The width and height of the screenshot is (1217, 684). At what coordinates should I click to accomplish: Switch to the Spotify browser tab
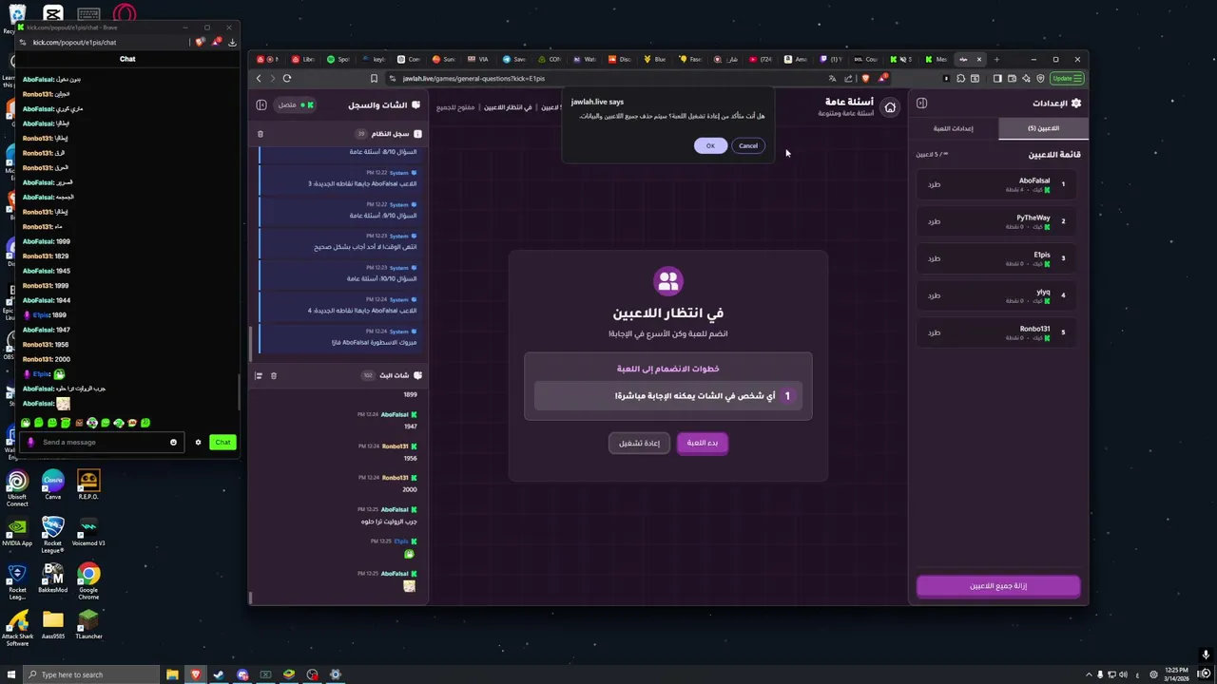337,59
